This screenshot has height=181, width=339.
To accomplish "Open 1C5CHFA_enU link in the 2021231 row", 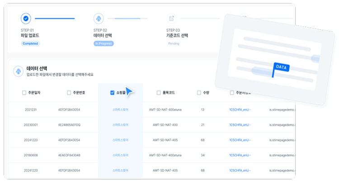I will (240, 110).
